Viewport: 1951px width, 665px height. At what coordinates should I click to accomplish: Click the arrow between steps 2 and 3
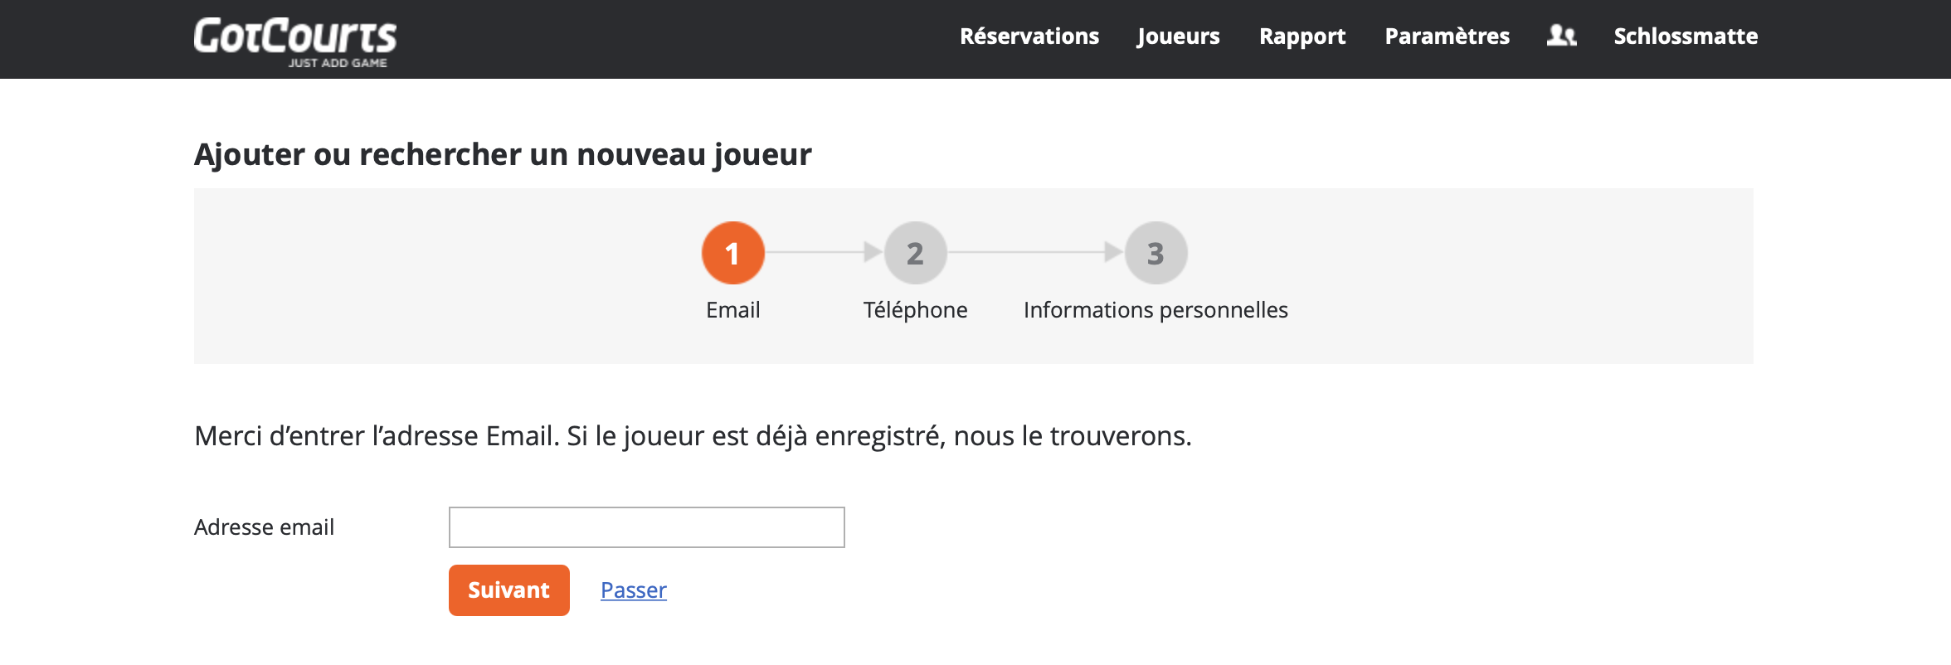coord(1035,252)
